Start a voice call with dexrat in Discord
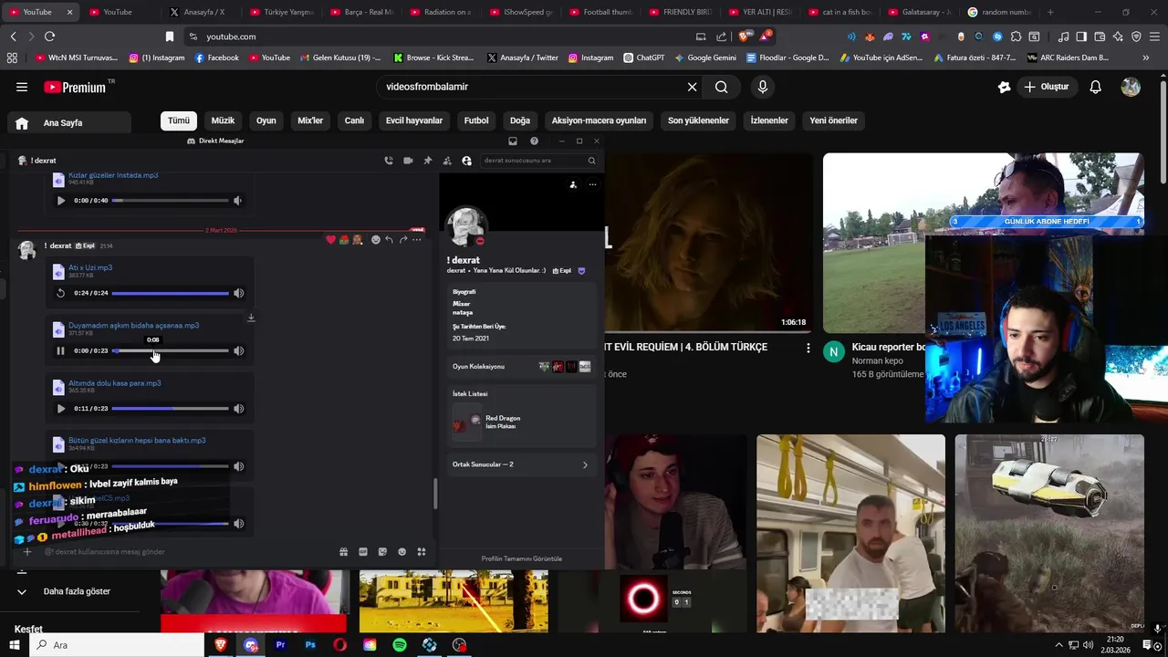Image resolution: width=1168 pixels, height=657 pixels. tap(389, 161)
